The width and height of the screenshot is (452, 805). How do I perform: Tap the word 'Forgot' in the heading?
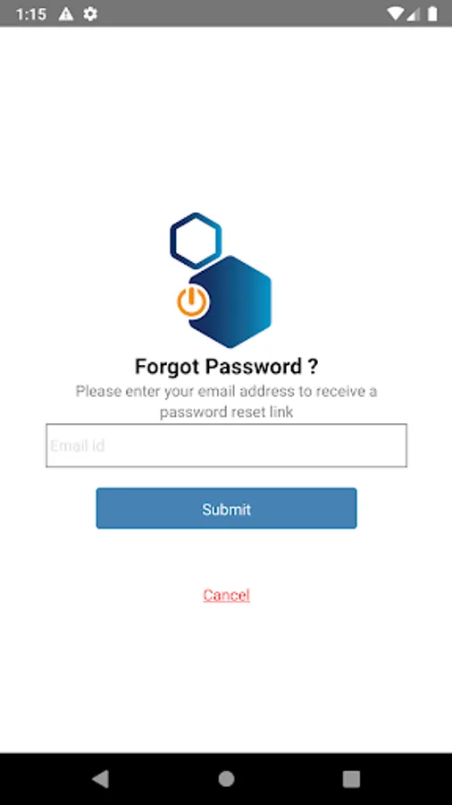pos(167,367)
